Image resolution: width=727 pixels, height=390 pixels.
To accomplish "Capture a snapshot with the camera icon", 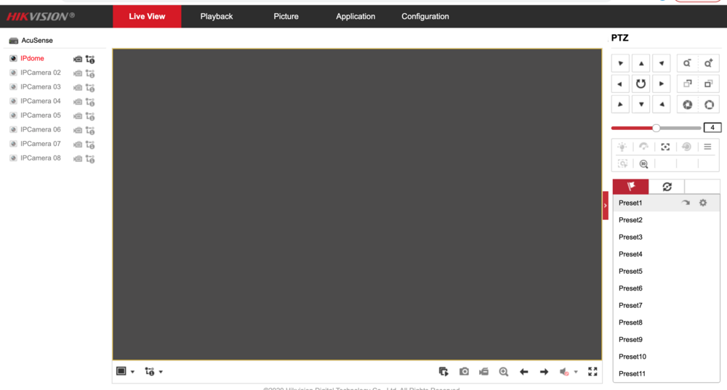I will click(464, 372).
